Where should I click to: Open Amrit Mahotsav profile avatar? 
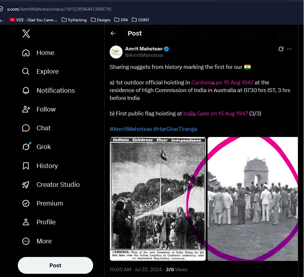tap(116, 52)
